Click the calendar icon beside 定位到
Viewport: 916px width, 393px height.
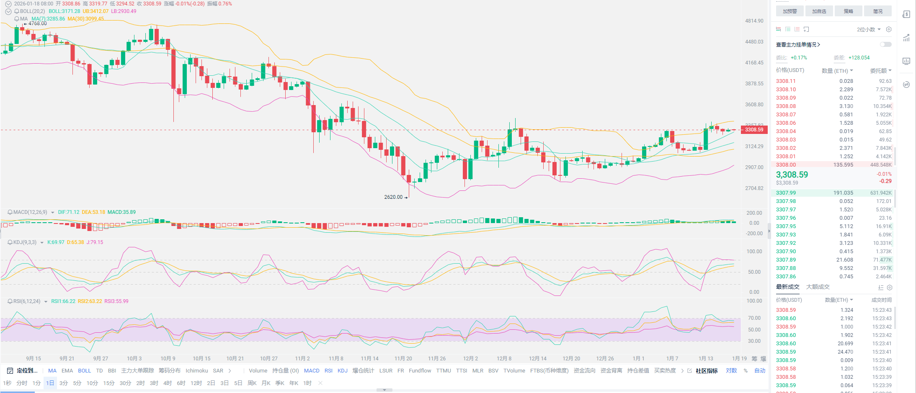10,371
